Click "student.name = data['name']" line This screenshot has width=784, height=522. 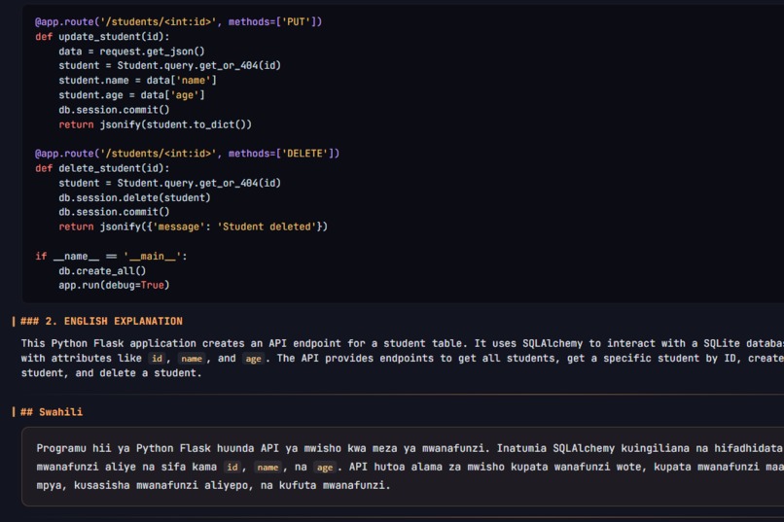click(x=137, y=81)
